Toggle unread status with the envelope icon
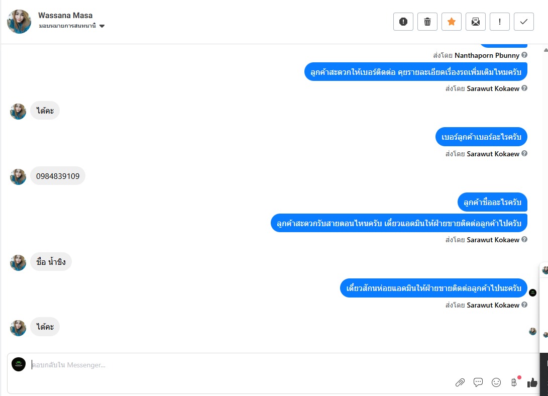The height and width of the screenshot is (396, 548). click(x=476, y=22)
